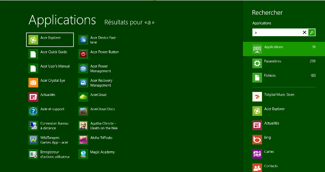
Task: Click the '299' Paramètres result count
Action: point(312,61)
